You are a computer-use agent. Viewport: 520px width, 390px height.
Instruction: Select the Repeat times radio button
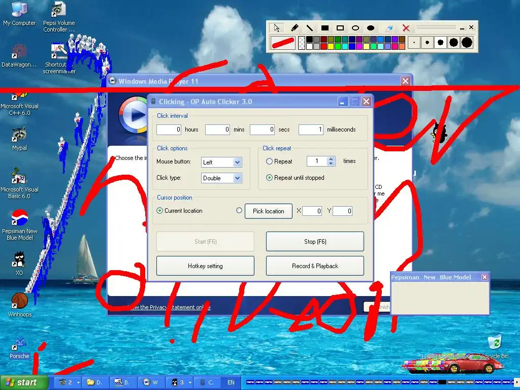pos(269,161)
